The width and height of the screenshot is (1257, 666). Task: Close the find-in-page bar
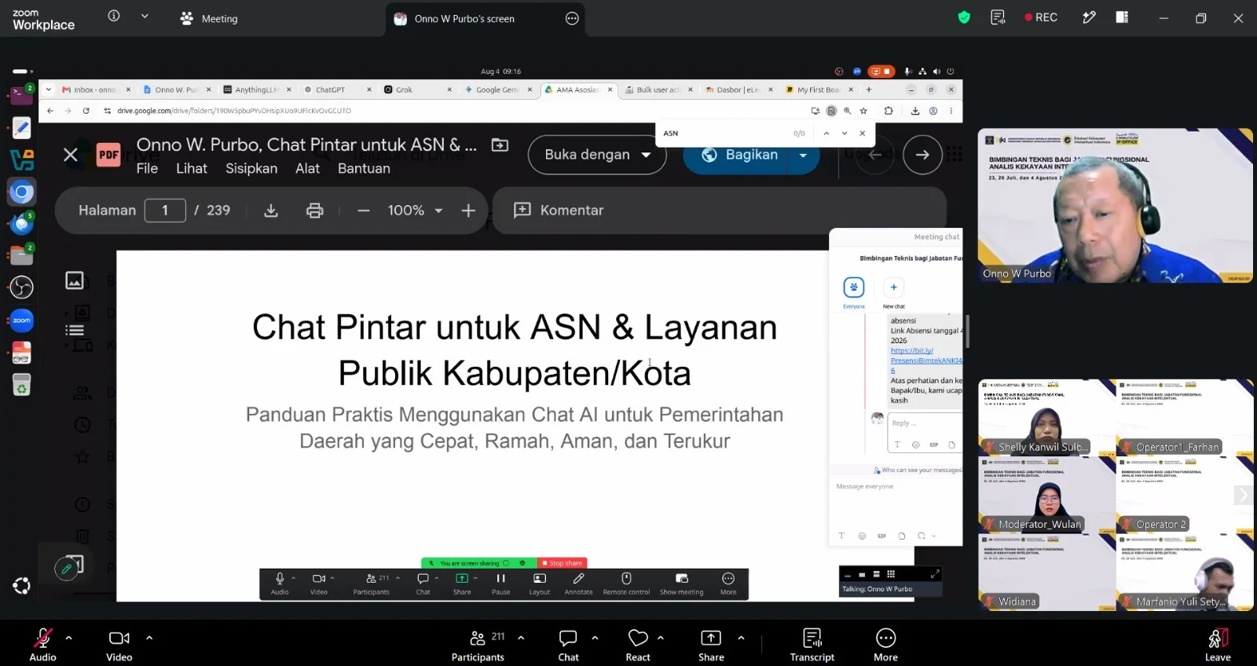pyautogui.click(x=863, y=134)
